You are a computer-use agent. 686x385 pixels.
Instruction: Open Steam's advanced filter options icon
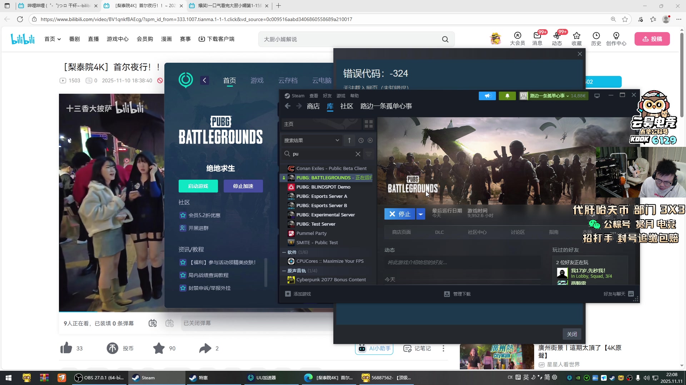click(x=369, y=154)
